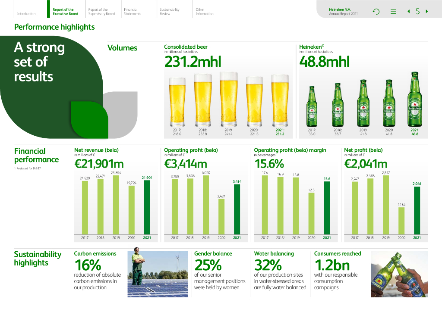Click Heineken N.V. Annual Report 2021 title
The width and height of the screenshot is (442, 312).
343,12
